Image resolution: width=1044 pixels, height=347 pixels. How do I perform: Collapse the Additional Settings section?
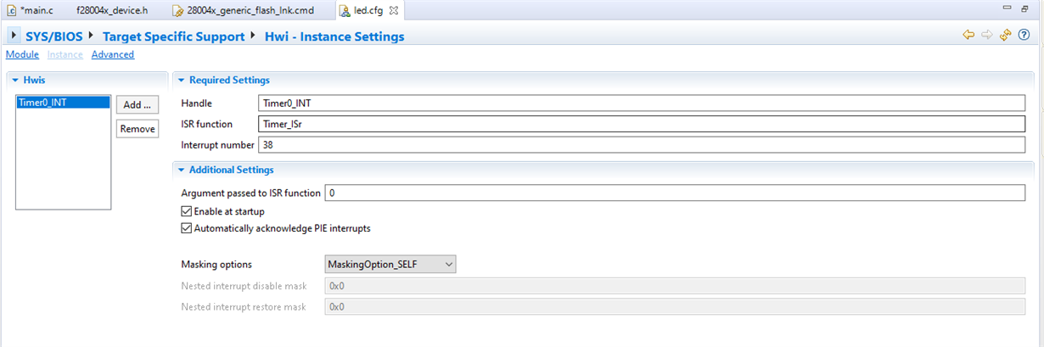click(181, 170)
